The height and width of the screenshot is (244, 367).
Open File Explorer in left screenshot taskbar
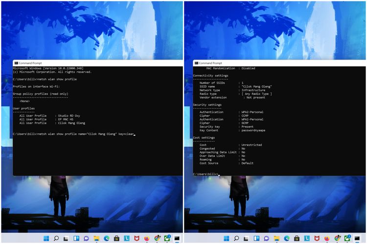96,238
